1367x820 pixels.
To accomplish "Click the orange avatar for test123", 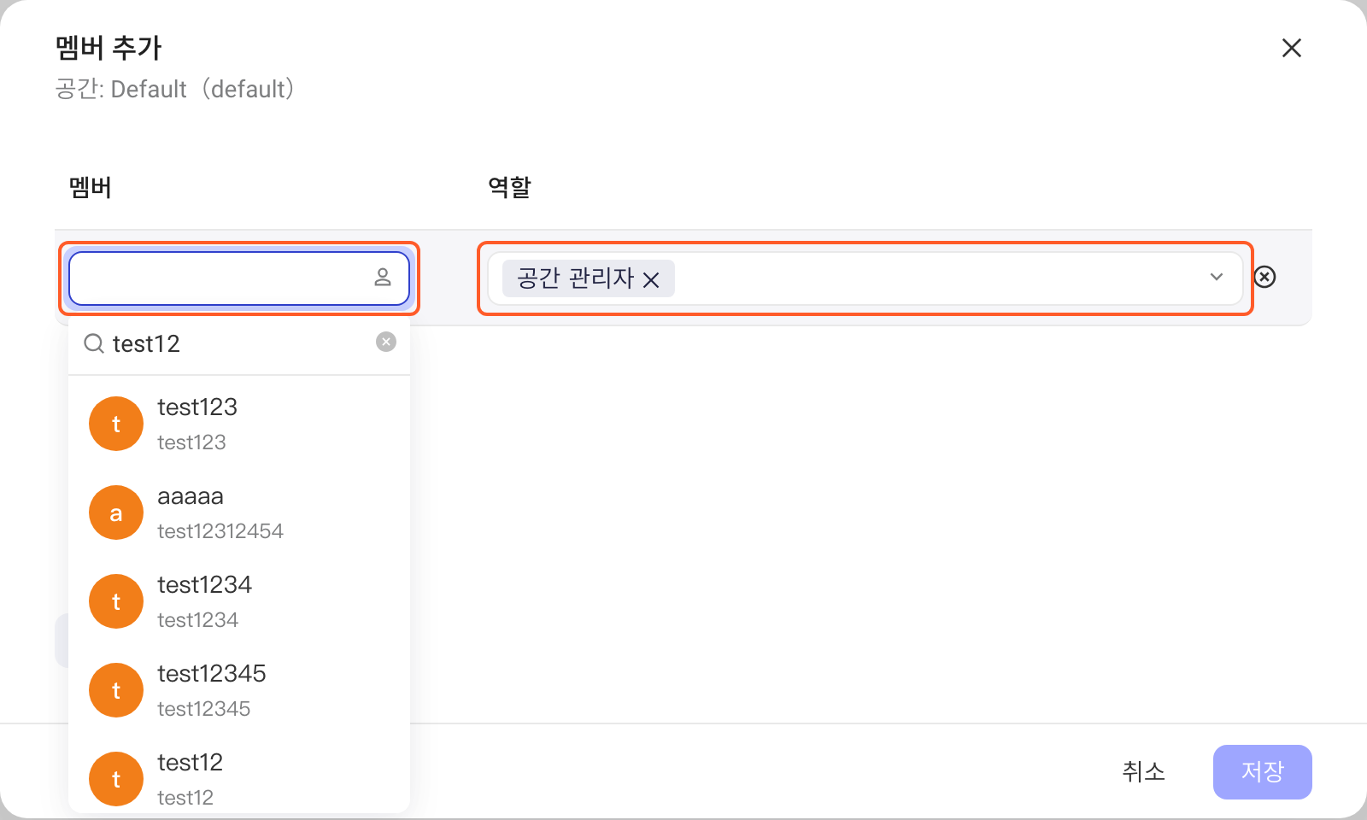I will click(116, 424).
